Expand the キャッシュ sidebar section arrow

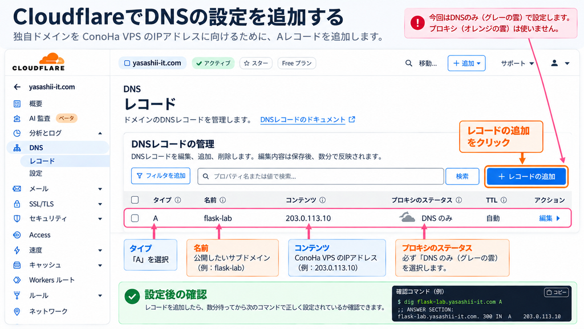click(x=100, y=265)
